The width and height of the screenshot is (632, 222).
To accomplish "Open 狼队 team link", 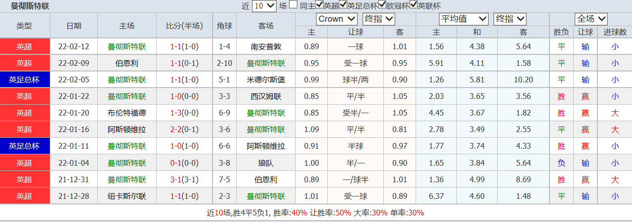I will point(266,163).
